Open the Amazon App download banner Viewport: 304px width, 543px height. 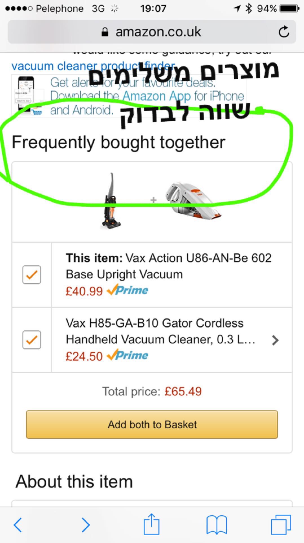click(147, 96)
